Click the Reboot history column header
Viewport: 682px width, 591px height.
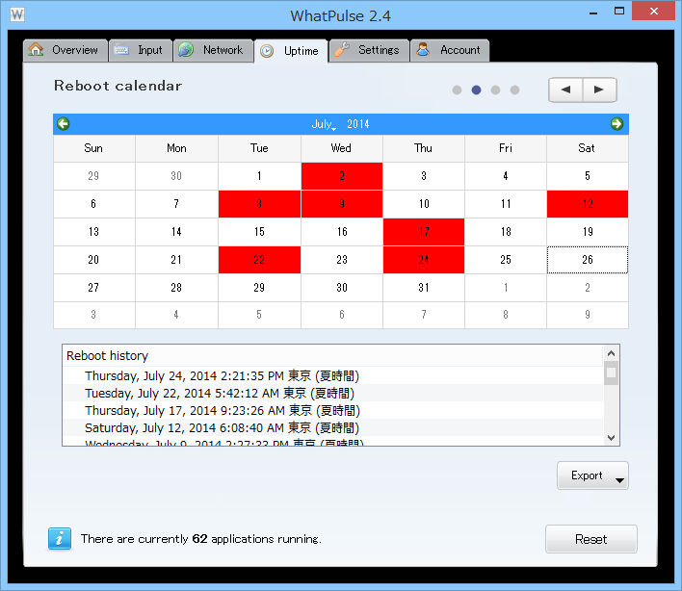332,356
